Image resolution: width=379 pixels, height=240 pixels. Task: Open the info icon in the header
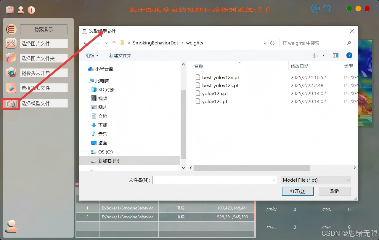(31, 10)
